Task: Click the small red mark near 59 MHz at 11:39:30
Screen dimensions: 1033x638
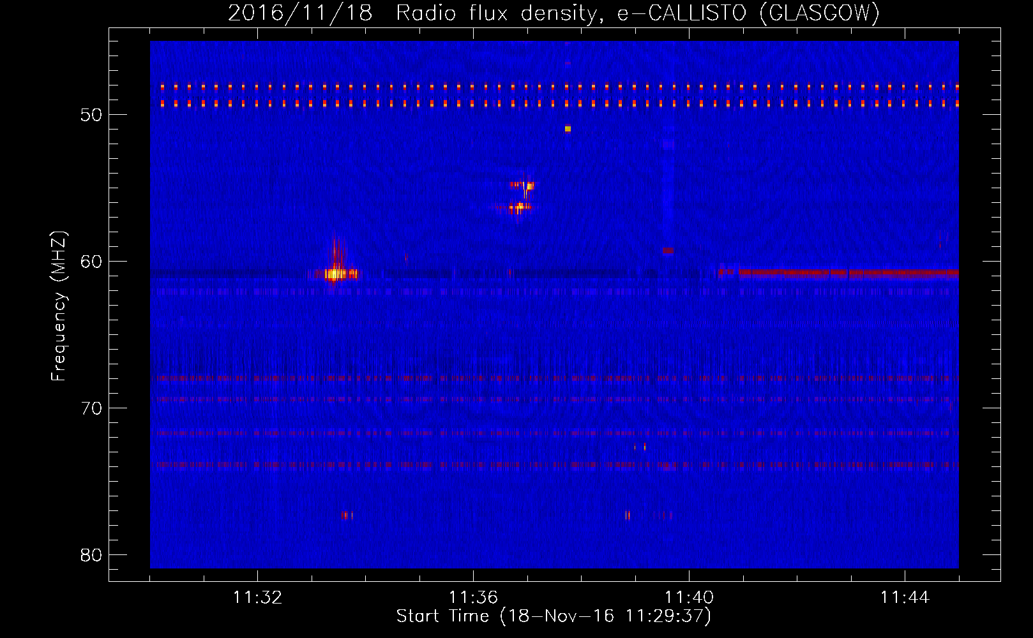Action: [x=668, y=251]
